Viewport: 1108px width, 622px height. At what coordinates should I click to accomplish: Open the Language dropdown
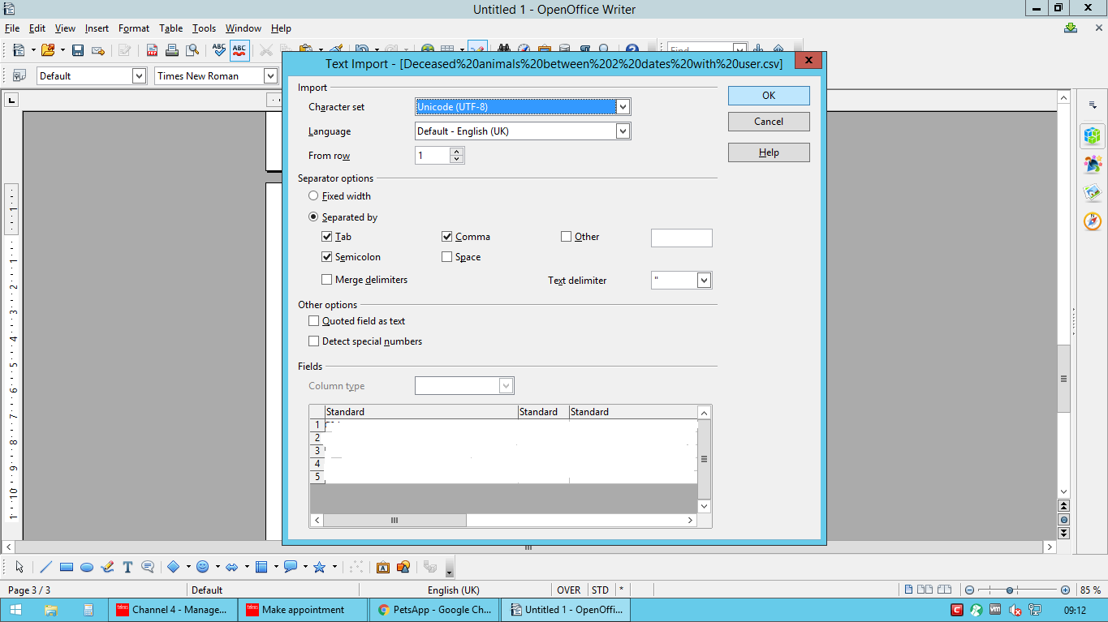click(x=623, y=131)
